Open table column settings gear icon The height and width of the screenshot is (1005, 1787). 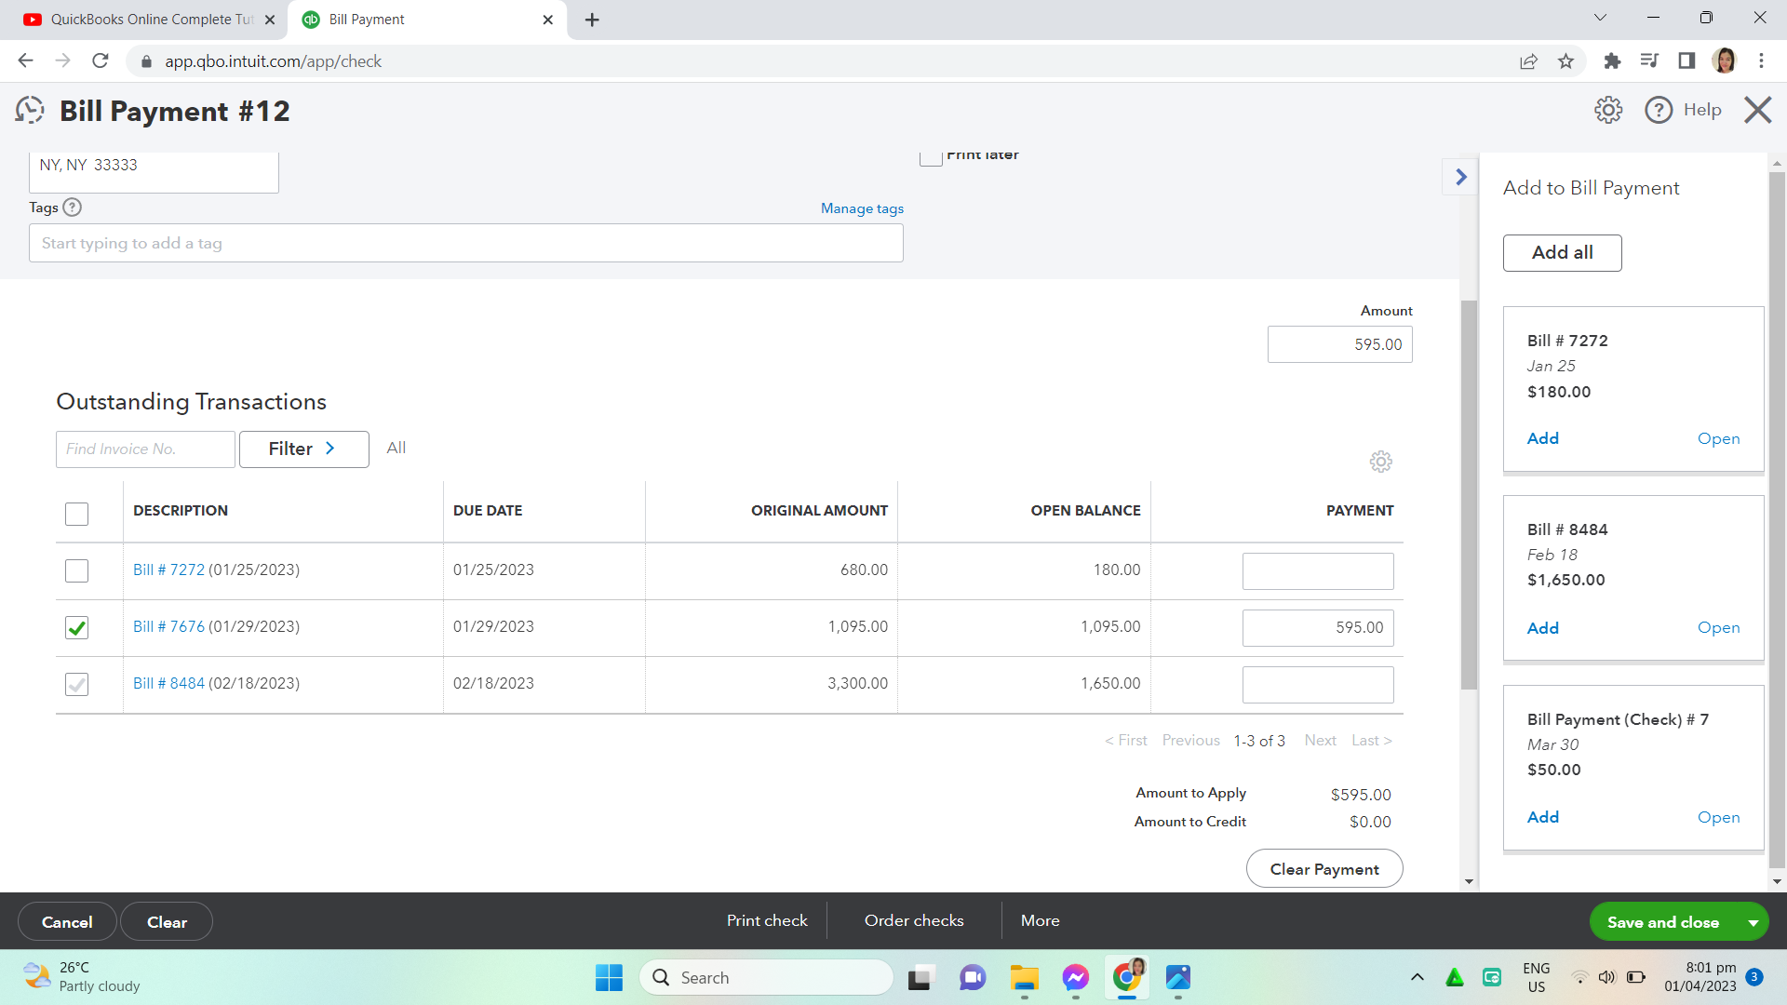point(1380,462)
